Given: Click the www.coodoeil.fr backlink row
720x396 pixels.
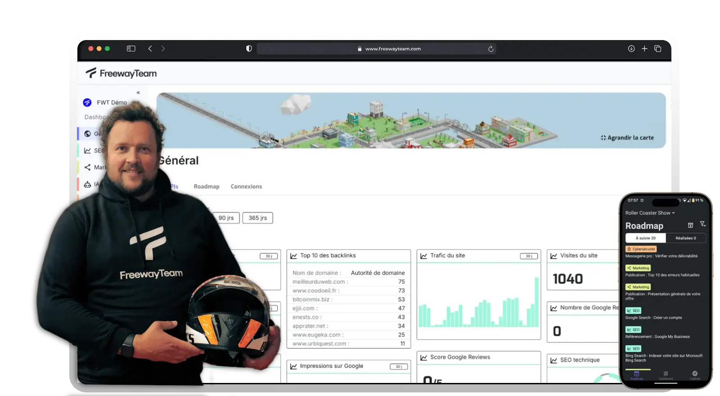Looking at the screenshot, I should click(x=349, y=291).
